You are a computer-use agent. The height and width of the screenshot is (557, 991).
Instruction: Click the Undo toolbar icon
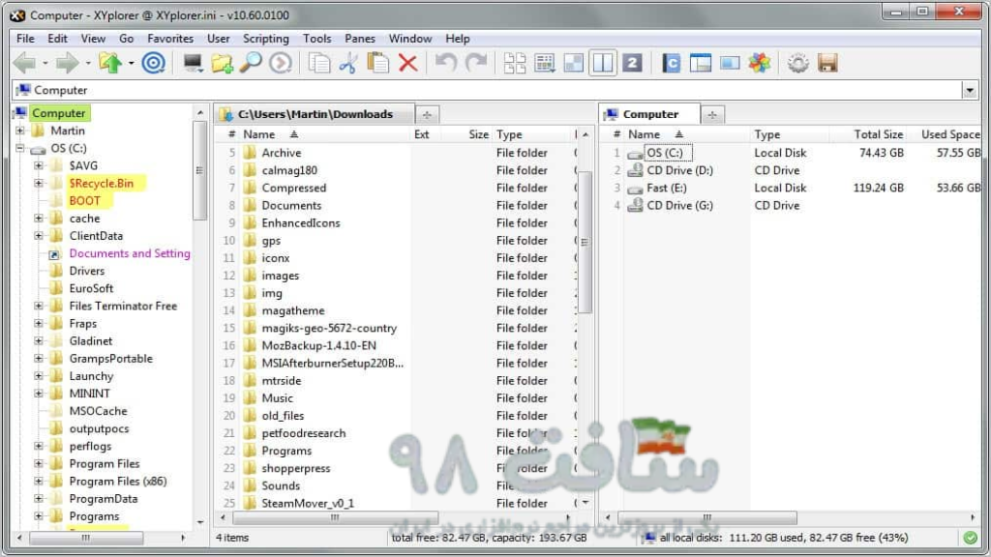[x=446, y=63]
